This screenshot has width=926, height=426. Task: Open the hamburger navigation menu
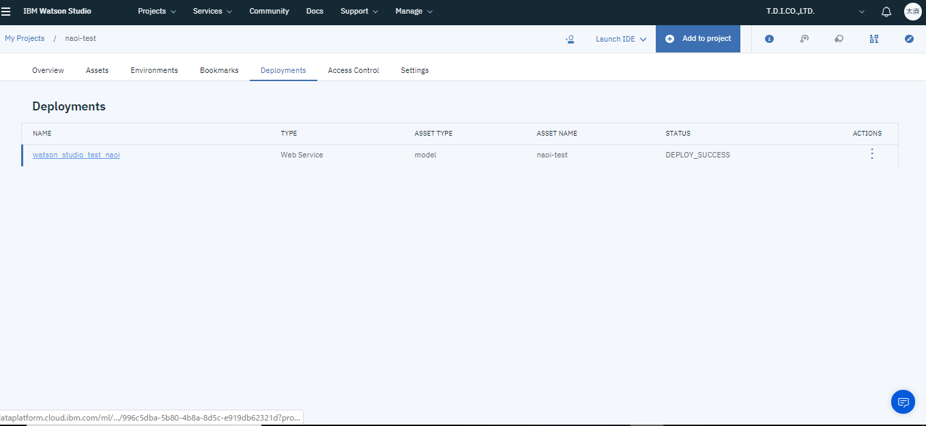click(x=6, y=12)
